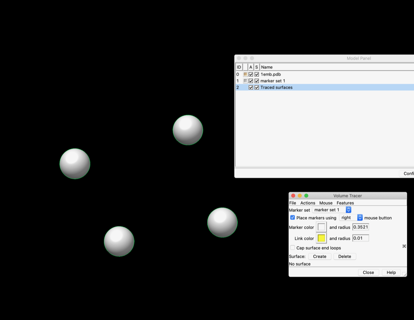Open the Actions menu in Volume Tracer

click(307, 203)
